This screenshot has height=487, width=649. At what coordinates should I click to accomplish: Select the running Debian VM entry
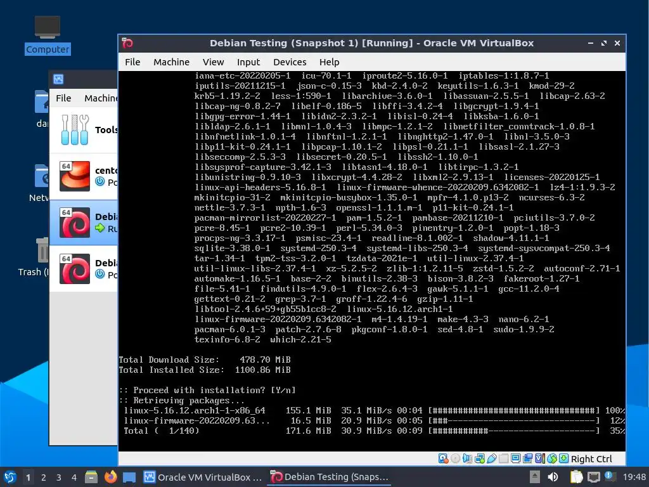point(84,223)
